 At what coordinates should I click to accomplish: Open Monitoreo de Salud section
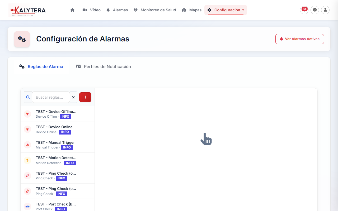pyautogui.click(x=155, y=10)
